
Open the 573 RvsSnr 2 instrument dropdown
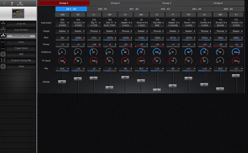236,23
